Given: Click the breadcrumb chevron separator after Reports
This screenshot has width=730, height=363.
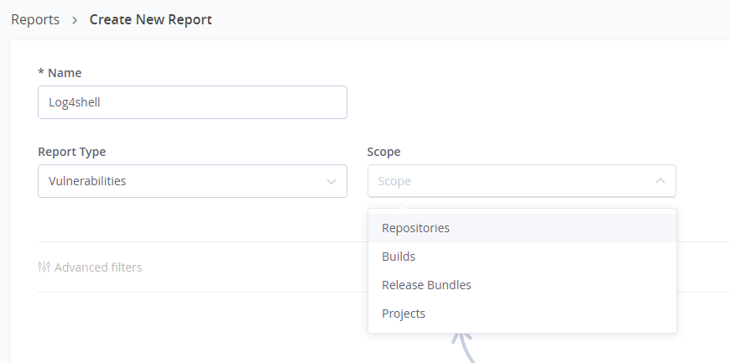Looking at the screenshot, I should point(75,20).
